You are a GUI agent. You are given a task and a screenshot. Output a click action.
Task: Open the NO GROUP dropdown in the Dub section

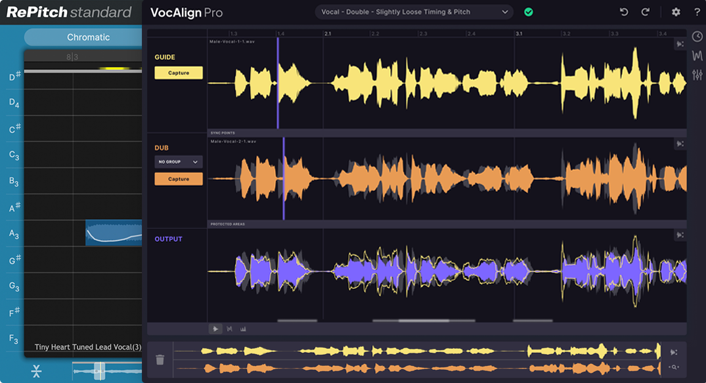[178, 161]
